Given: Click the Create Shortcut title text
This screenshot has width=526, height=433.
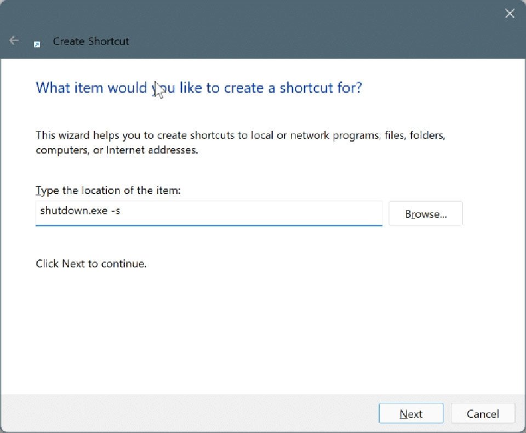Looking at the screenshot, I should point(91,41).
